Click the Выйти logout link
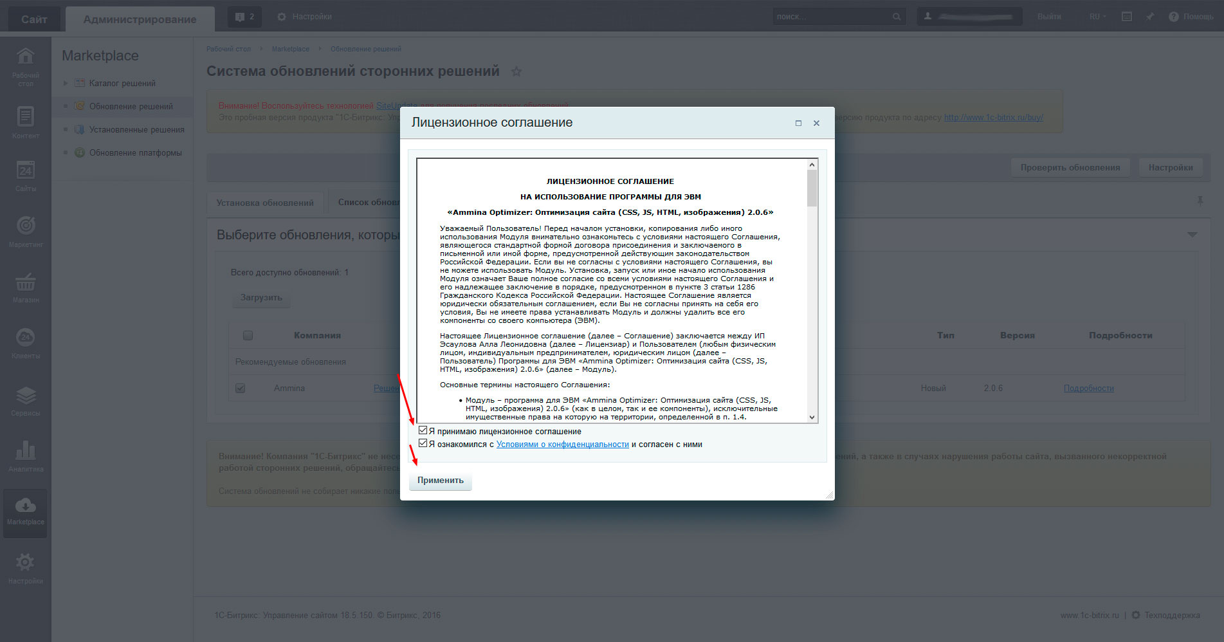Viewport: 1224px width, 642px height. pyautogui.click(x=1049, y=17)
